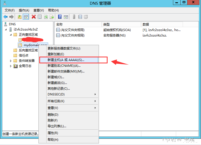This screenshot has width=201, height=145.
Task: Open the 操作(A) menu
Action: click(24, 10)
